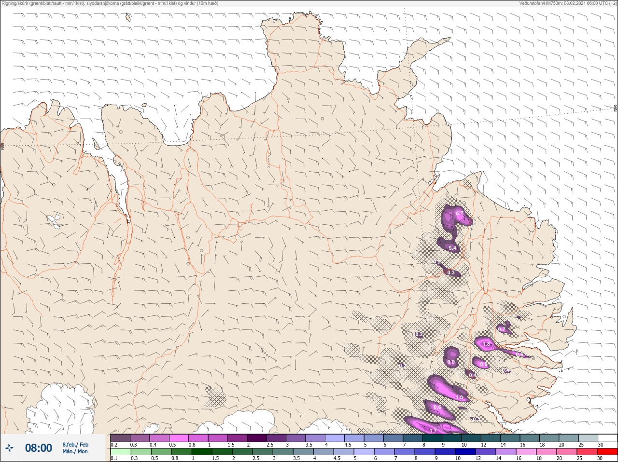
Task: Click the '0.1' label in the lower legend
Action: pyautogui.click(x=114, y=459)
